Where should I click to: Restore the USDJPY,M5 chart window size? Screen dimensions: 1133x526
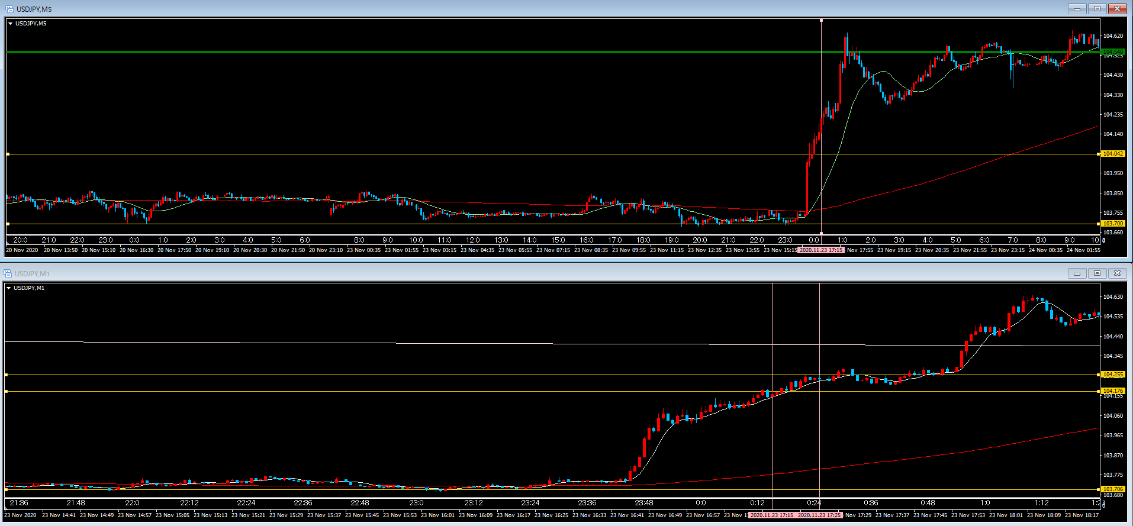1097,9
